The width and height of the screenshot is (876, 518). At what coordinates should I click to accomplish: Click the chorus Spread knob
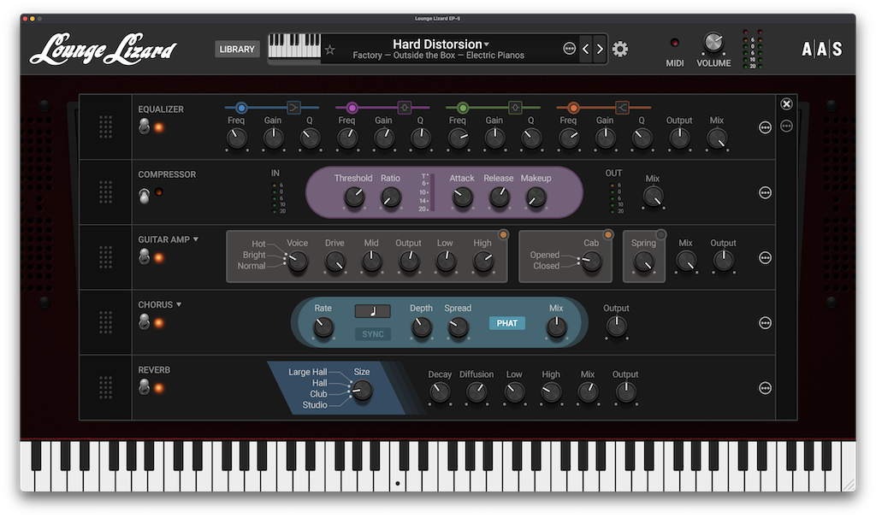(458, 327)
